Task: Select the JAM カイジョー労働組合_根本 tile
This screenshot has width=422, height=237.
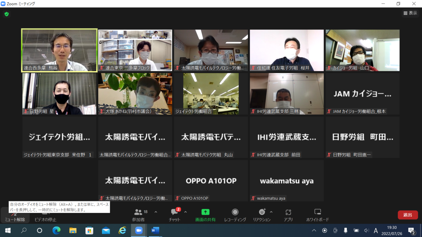Action: 363,94
